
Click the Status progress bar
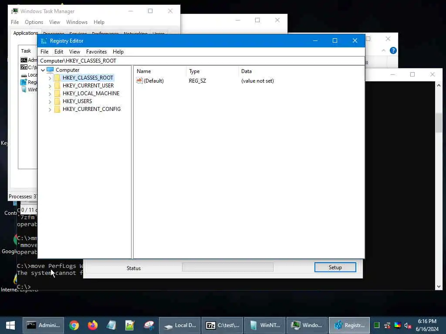(x=227, y=267)
